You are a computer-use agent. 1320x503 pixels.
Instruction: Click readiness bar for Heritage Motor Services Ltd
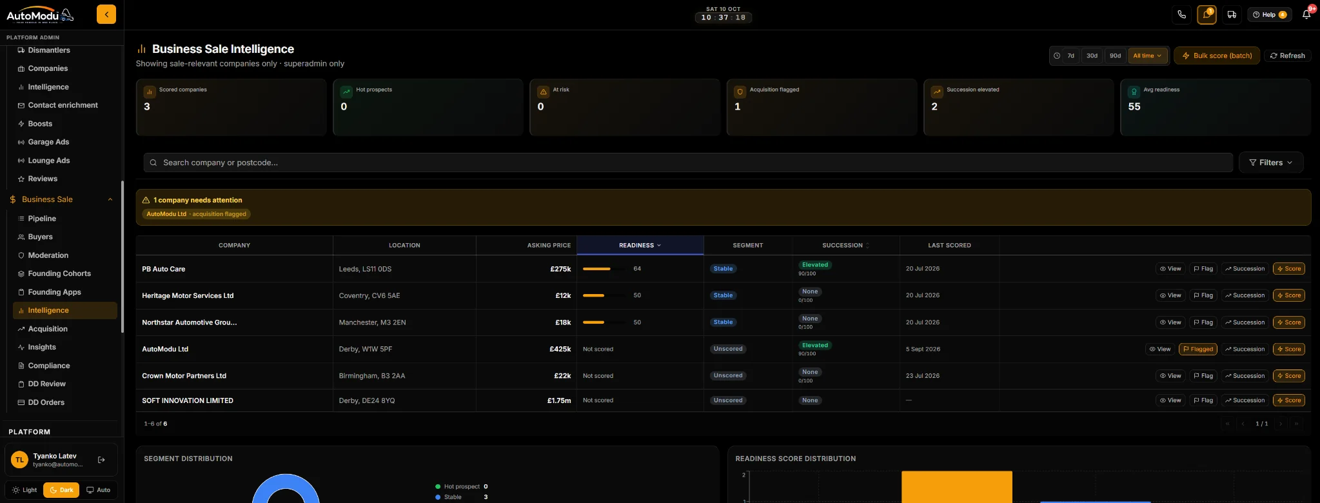click(x=604, y=295)
